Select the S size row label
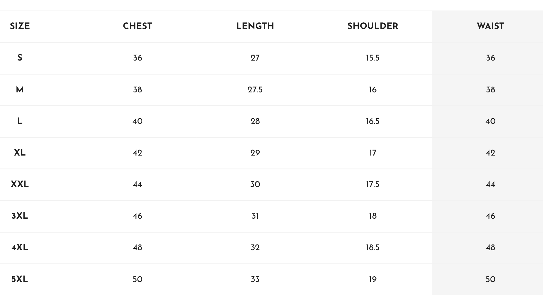 pos(20,58)
